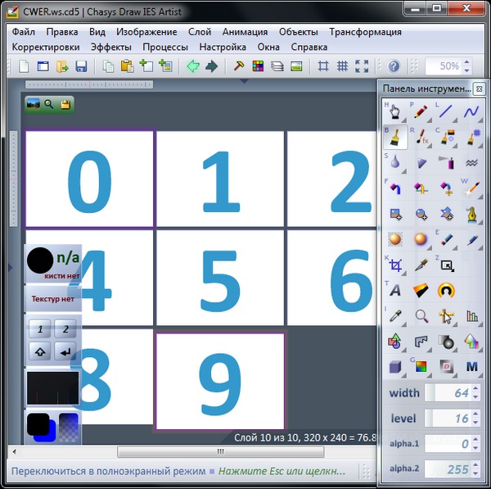Select the Pencil tool in tool panel
Viewport: 491px width, 489px height.
point(421,111)
